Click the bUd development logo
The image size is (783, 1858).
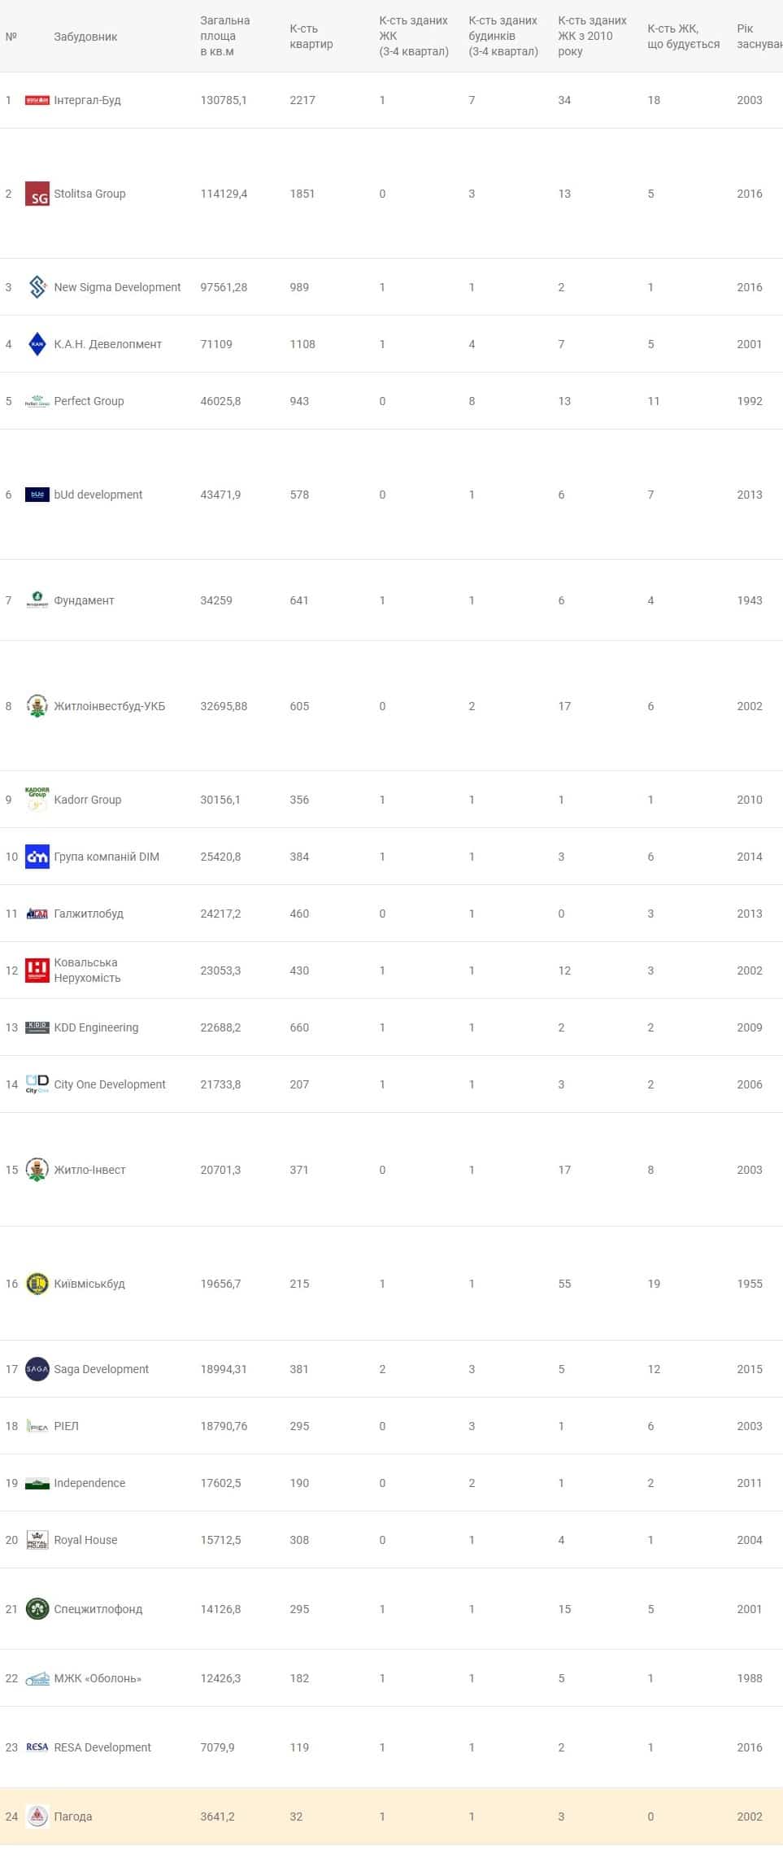click(x=37, y=495)
